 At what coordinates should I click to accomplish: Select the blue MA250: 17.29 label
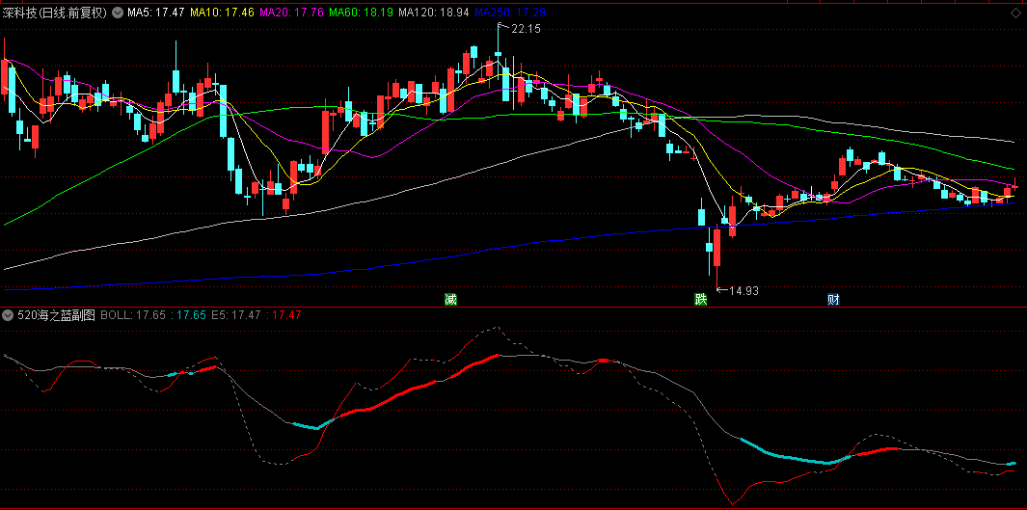coord(509,13)
